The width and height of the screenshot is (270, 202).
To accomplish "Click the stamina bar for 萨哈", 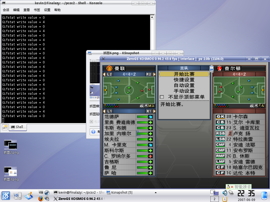I will (142, 173).
